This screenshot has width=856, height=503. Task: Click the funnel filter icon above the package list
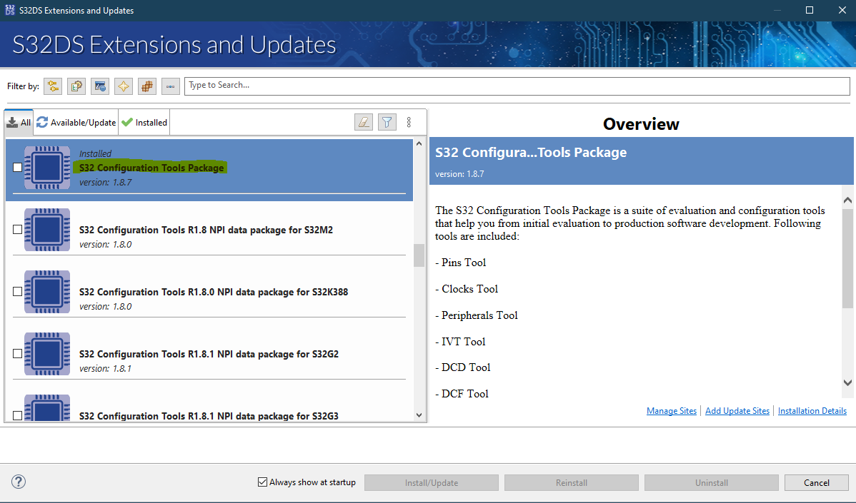click(x=387, y=121)
